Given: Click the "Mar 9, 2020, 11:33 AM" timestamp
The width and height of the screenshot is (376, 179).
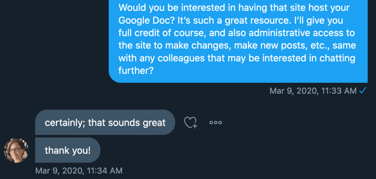Looking at the screenshot, I should [313, 91].
